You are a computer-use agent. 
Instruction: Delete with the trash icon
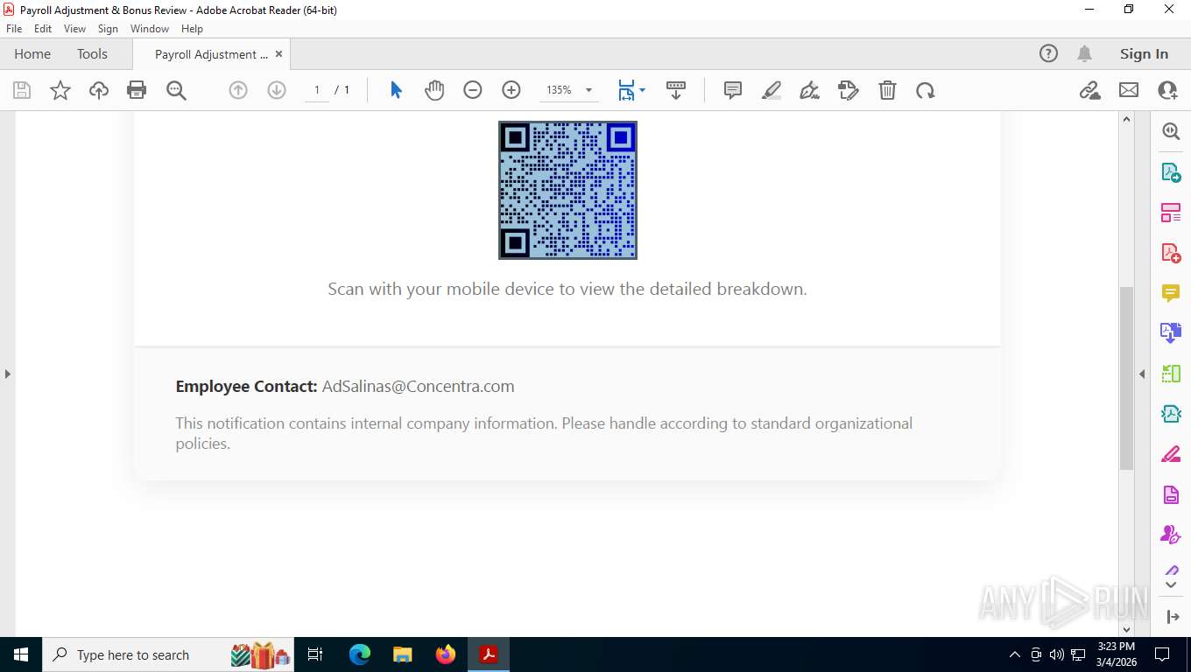tap(887, 90)
